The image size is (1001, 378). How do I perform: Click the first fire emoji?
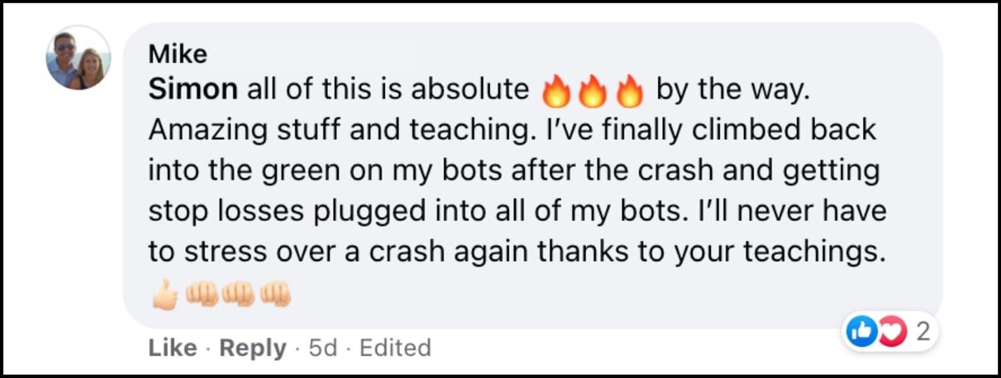pyautogui.click(x=555, y=93)
